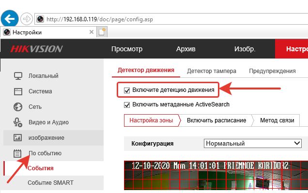Go back with the browser back arrow
The image size is (308, 193).
[10, 19]
